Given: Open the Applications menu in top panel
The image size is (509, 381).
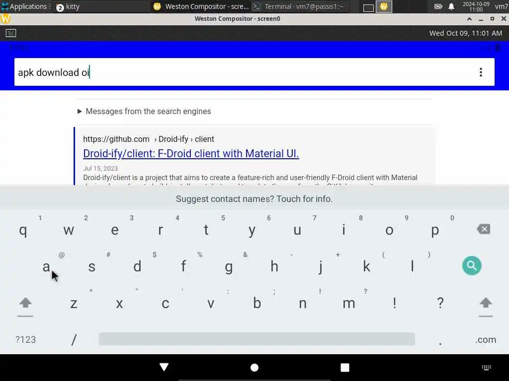Looking at the screenshot, I should (x=25, y=6).
